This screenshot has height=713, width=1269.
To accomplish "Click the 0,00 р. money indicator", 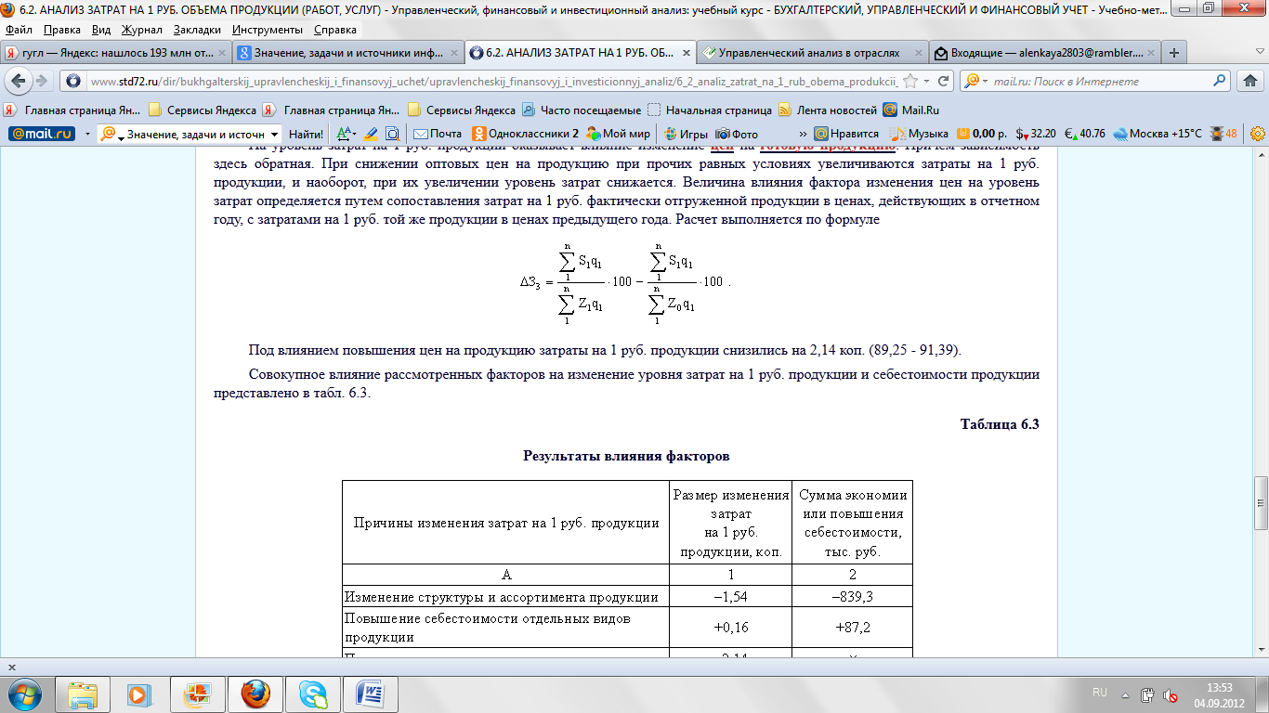I will click(x=983, y=134).
